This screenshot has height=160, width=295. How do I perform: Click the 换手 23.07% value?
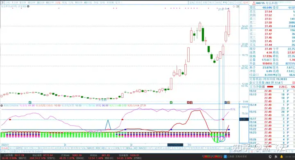(x=267, y=67)
